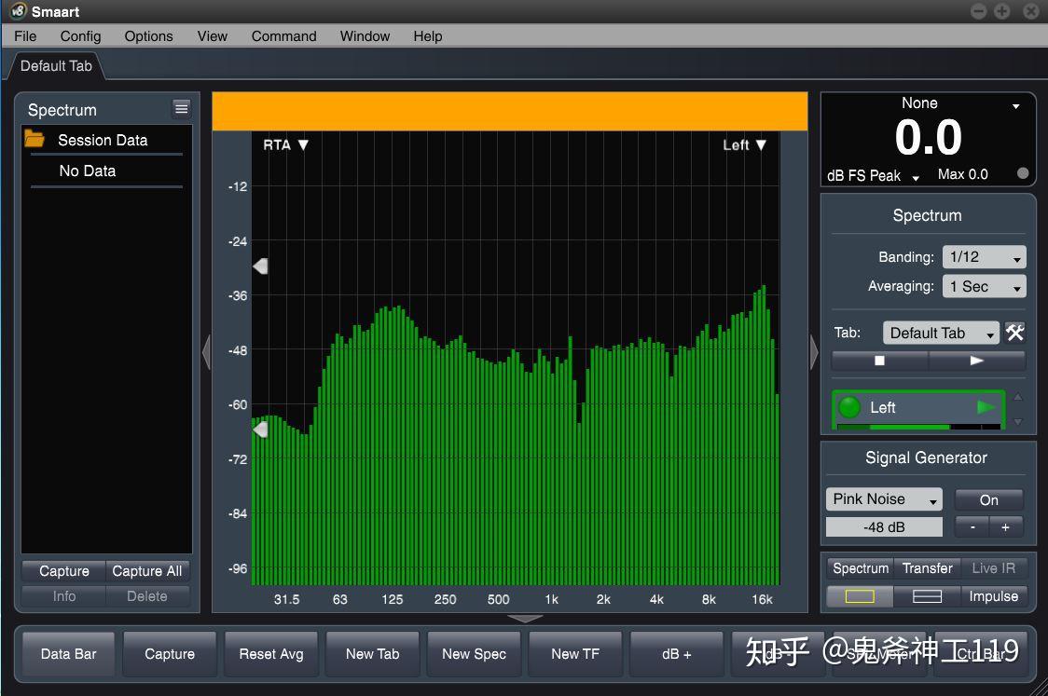Open the Tab selector Default Tab dropdown

tap(941, 333)
